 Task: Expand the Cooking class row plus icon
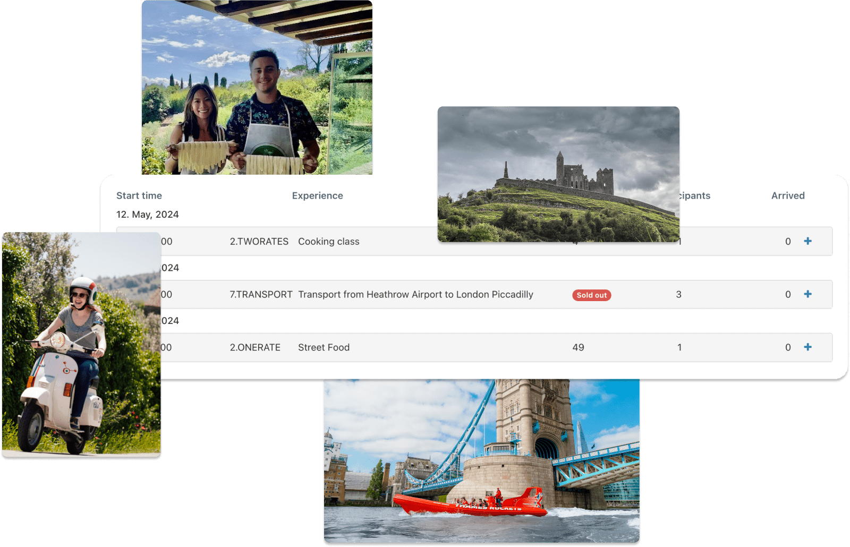(x=807, y=241)
